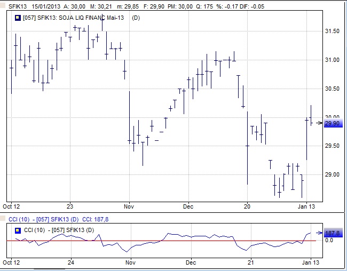Click the CCI (10) legend square icon

[17, 230]
